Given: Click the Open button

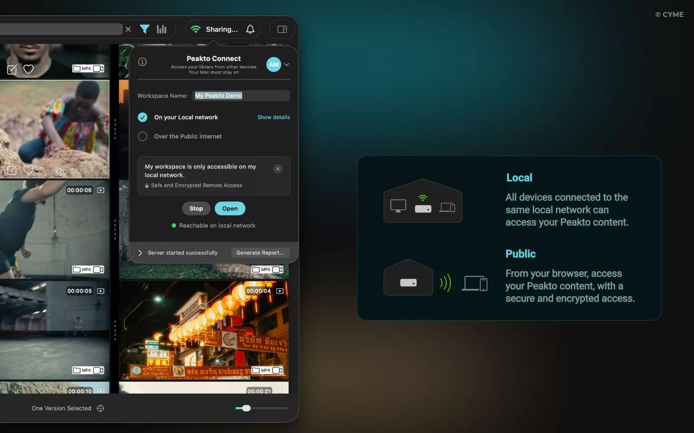Looking at the screenshot, I should tap(230, 209).
